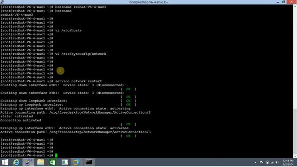Click the 'Connection activated' line
This screenshot has width=297, height=167.
(20, 120)
